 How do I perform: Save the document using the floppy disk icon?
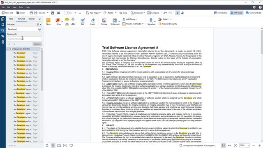pos(31,13)
